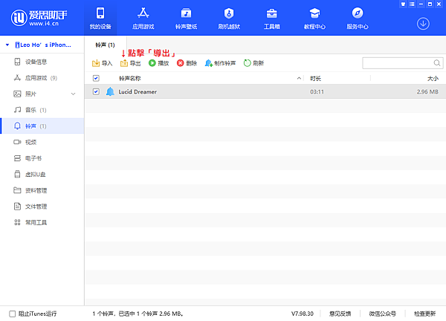This screenshot has width=446, height=321.
Task: Click the 意见反馈 feedback link
Action: pos(340,314)
